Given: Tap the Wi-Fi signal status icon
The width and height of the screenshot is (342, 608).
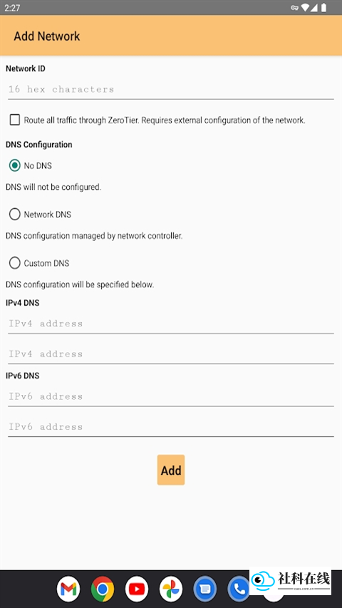Looking at the screenshot, I should 306,7.
